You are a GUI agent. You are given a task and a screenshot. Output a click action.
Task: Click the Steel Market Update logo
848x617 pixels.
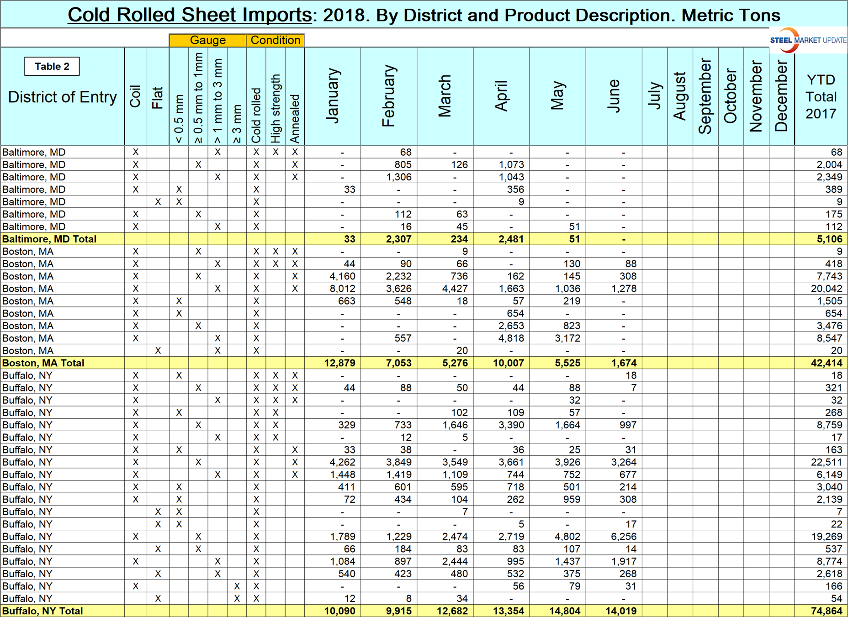pyautogui.click(x=807, y=40)
